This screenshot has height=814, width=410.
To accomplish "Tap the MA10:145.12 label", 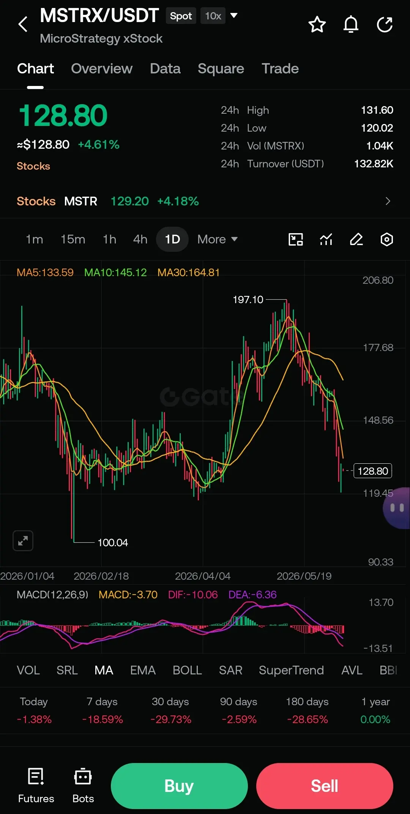I will 115,272.
